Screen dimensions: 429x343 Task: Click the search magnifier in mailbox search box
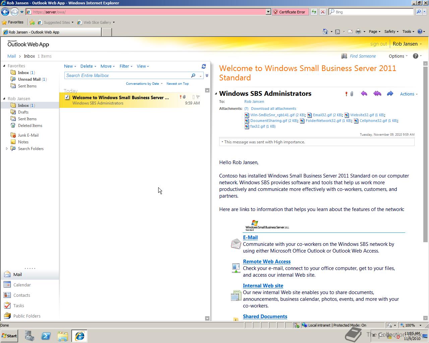[x=193, y=75]
